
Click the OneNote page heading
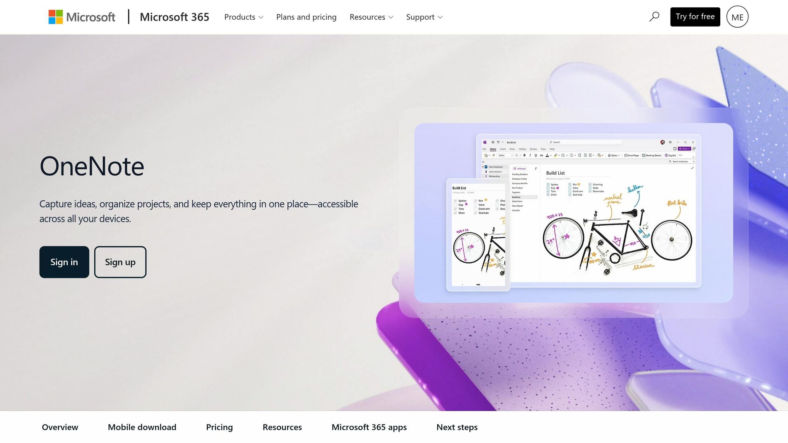(x=92, y=166)
